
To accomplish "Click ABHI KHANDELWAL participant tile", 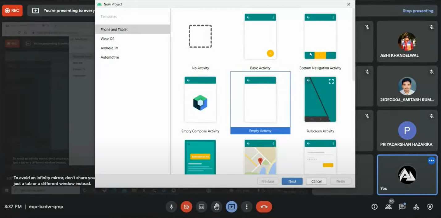I will click(407, 41).
